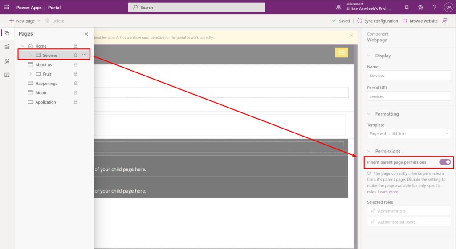This screenshot has height=249, width=456.
Task: Click the lock icon beside Moon
Action: pos(75,92)
